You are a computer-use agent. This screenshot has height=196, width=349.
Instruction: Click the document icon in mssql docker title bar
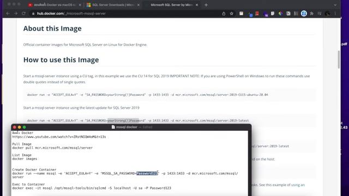113,127
